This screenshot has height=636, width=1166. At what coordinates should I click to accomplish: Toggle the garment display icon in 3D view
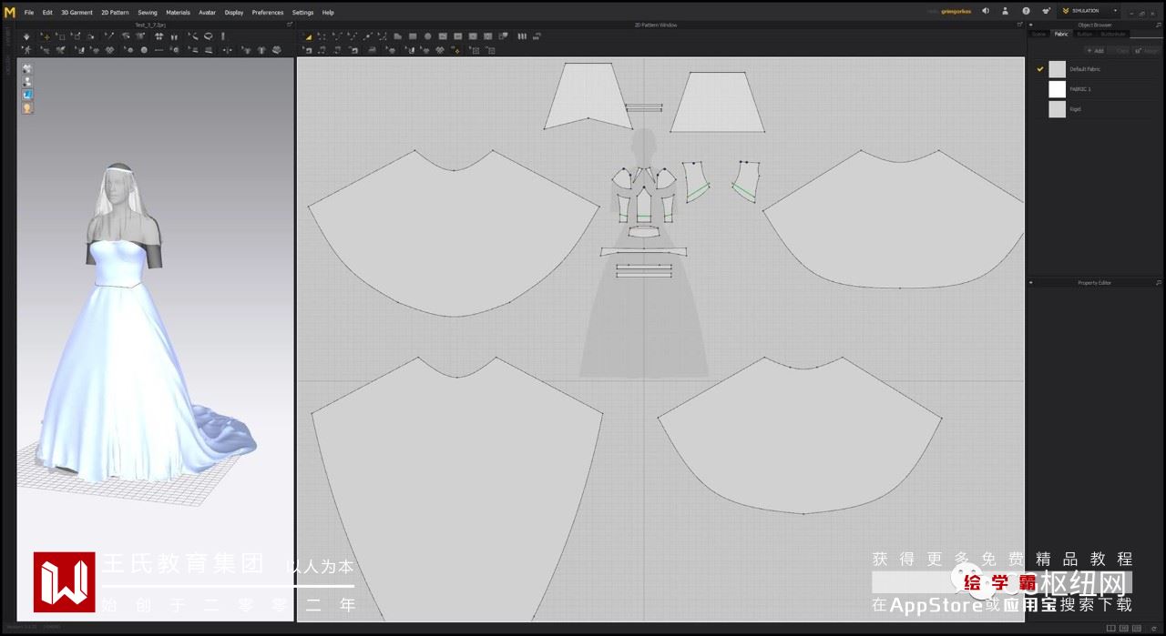27,68
